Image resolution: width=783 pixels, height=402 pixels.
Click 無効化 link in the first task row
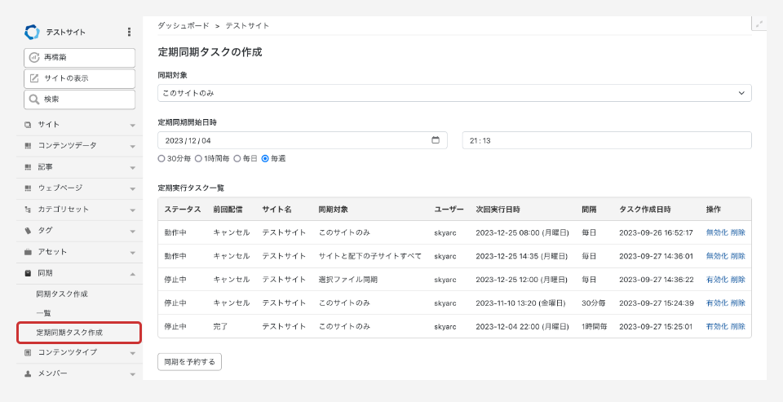[x=716, y=232]
